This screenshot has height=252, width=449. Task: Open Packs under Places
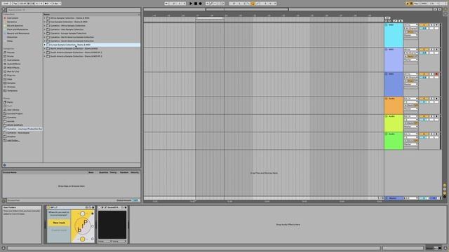(x=10, y=102)
